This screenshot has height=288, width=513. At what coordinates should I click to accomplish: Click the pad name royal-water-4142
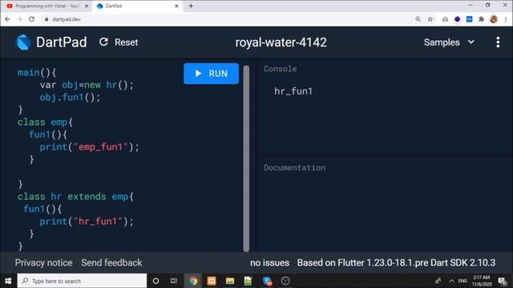point(281,42)
